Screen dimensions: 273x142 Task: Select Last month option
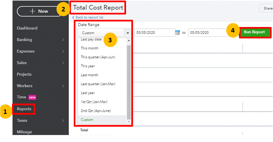pos(90,75)
